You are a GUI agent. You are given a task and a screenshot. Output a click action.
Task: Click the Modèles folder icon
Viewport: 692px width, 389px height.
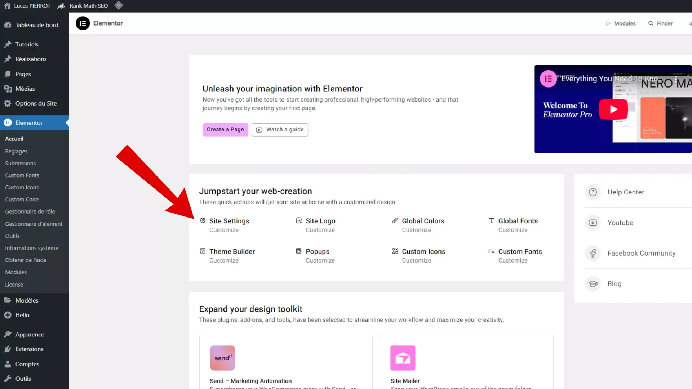[x=8, y=300]
